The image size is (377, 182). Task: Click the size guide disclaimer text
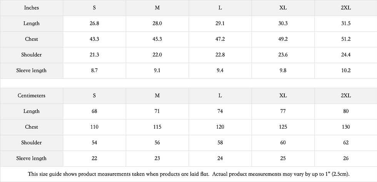tap(188, 174)
